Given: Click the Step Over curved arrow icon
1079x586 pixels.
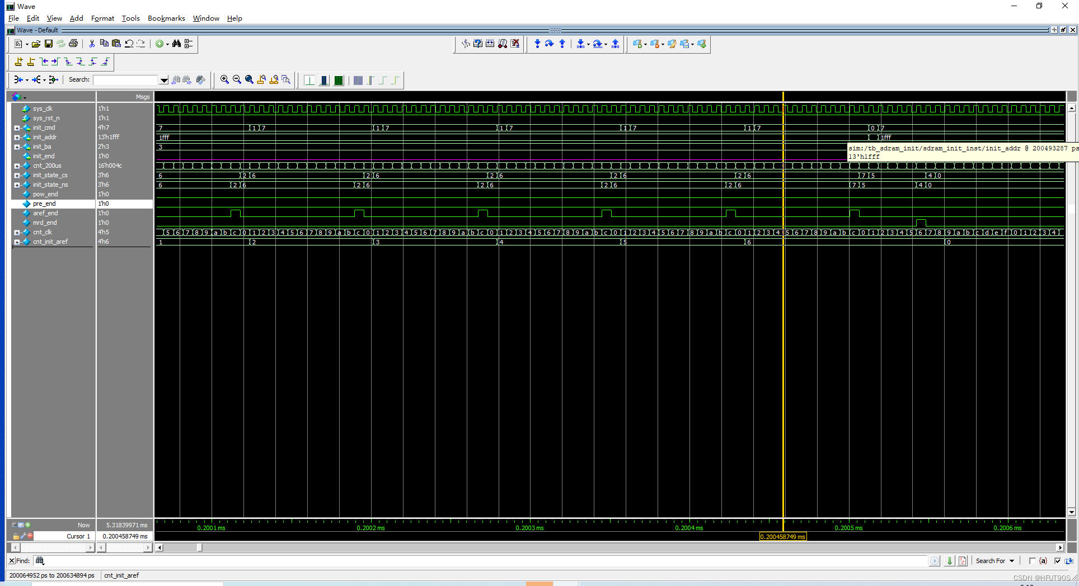Looking at the screenshot, I should (550, 44).
